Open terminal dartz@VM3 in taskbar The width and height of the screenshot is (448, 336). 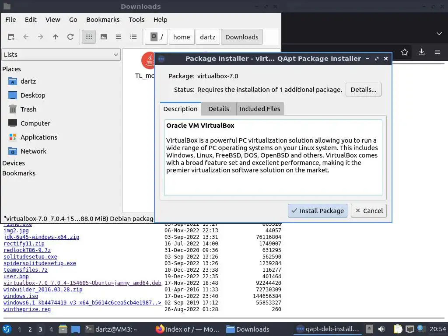[112, 329]
